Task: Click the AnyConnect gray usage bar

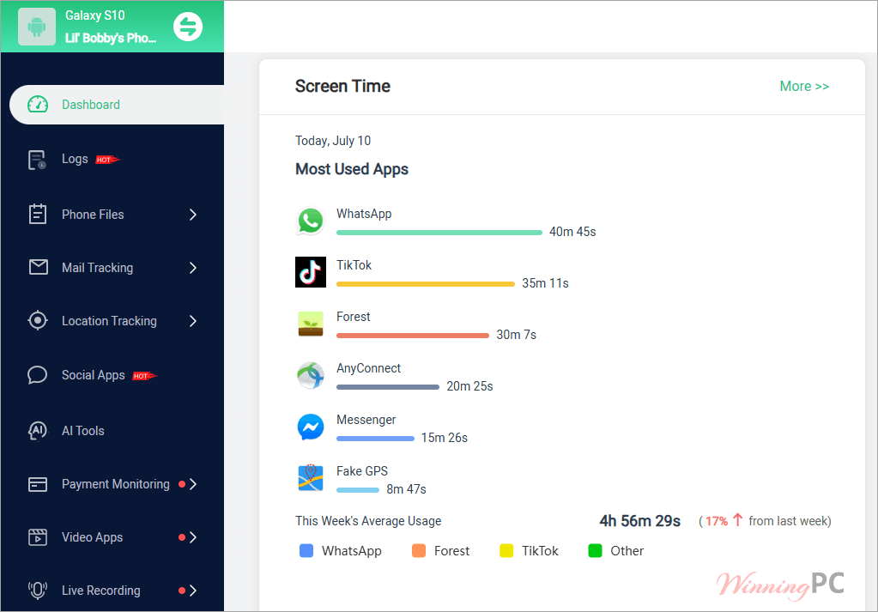Action: (387, 387)
